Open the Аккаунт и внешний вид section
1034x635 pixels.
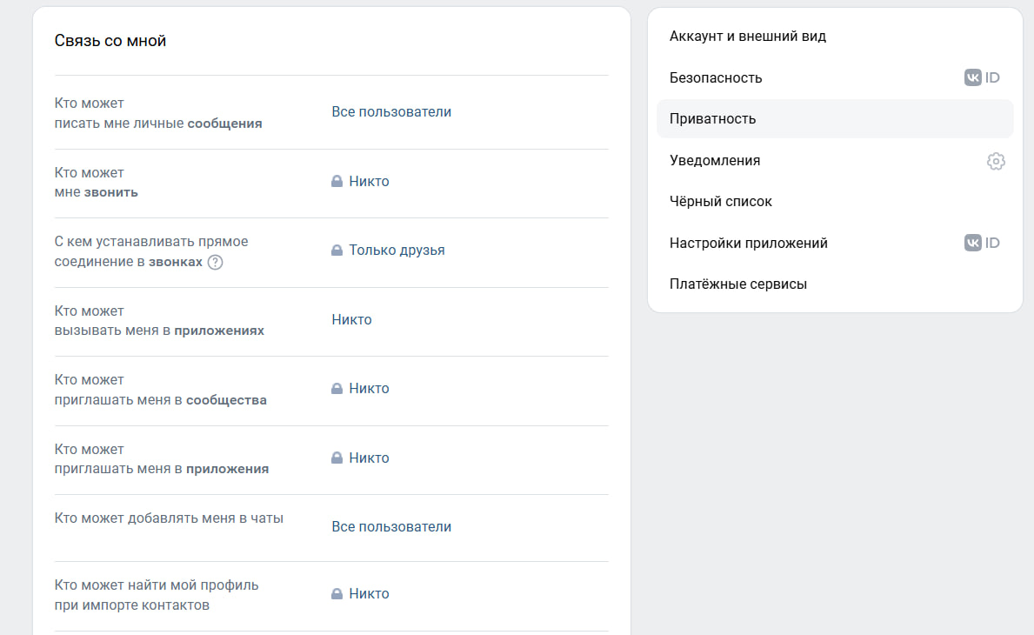pyautogui.click(x=747, y=37)
